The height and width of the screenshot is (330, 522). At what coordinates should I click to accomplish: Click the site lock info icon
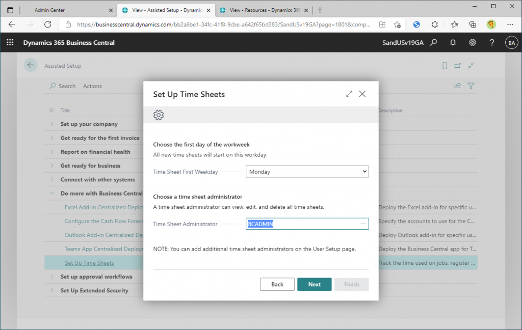[68, 24]
